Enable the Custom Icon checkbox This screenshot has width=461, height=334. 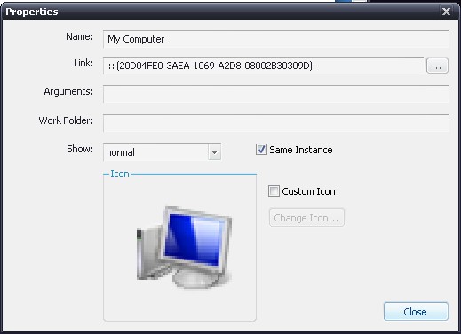click(x=274, y=191)
